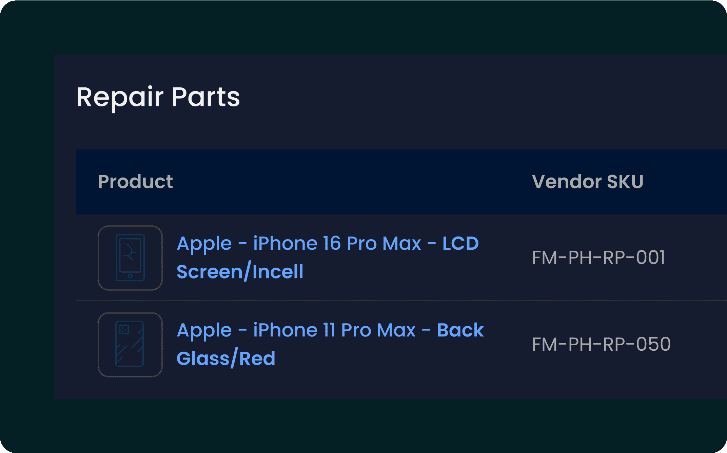Click the Repair Parts heading
The height and width of the screenshot is (453, 727).
click(158, 97)
